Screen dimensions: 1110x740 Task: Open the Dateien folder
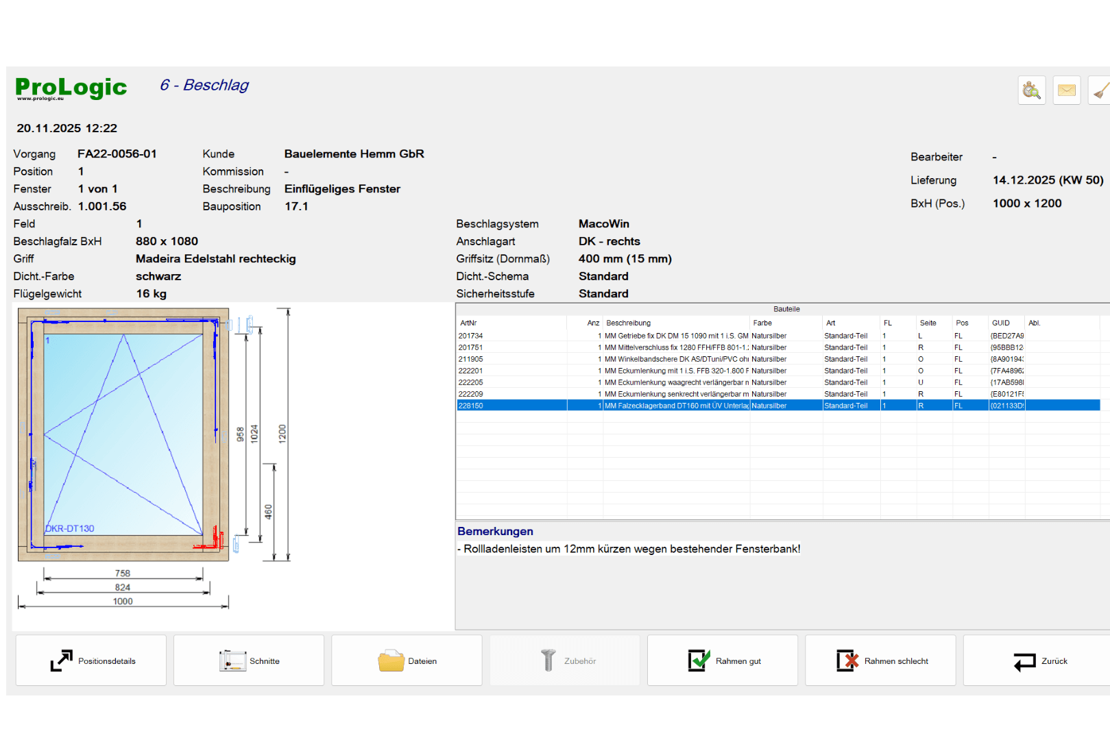(407, 661)
